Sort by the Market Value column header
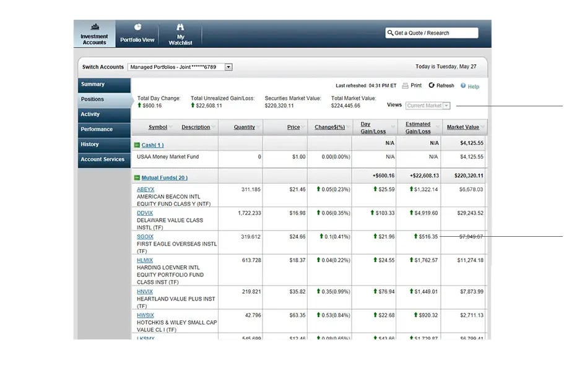 click(463, 127)
